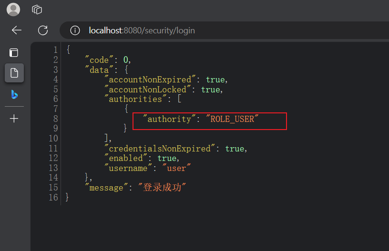Click the "data" key on line 3

[x=97, y=70]
